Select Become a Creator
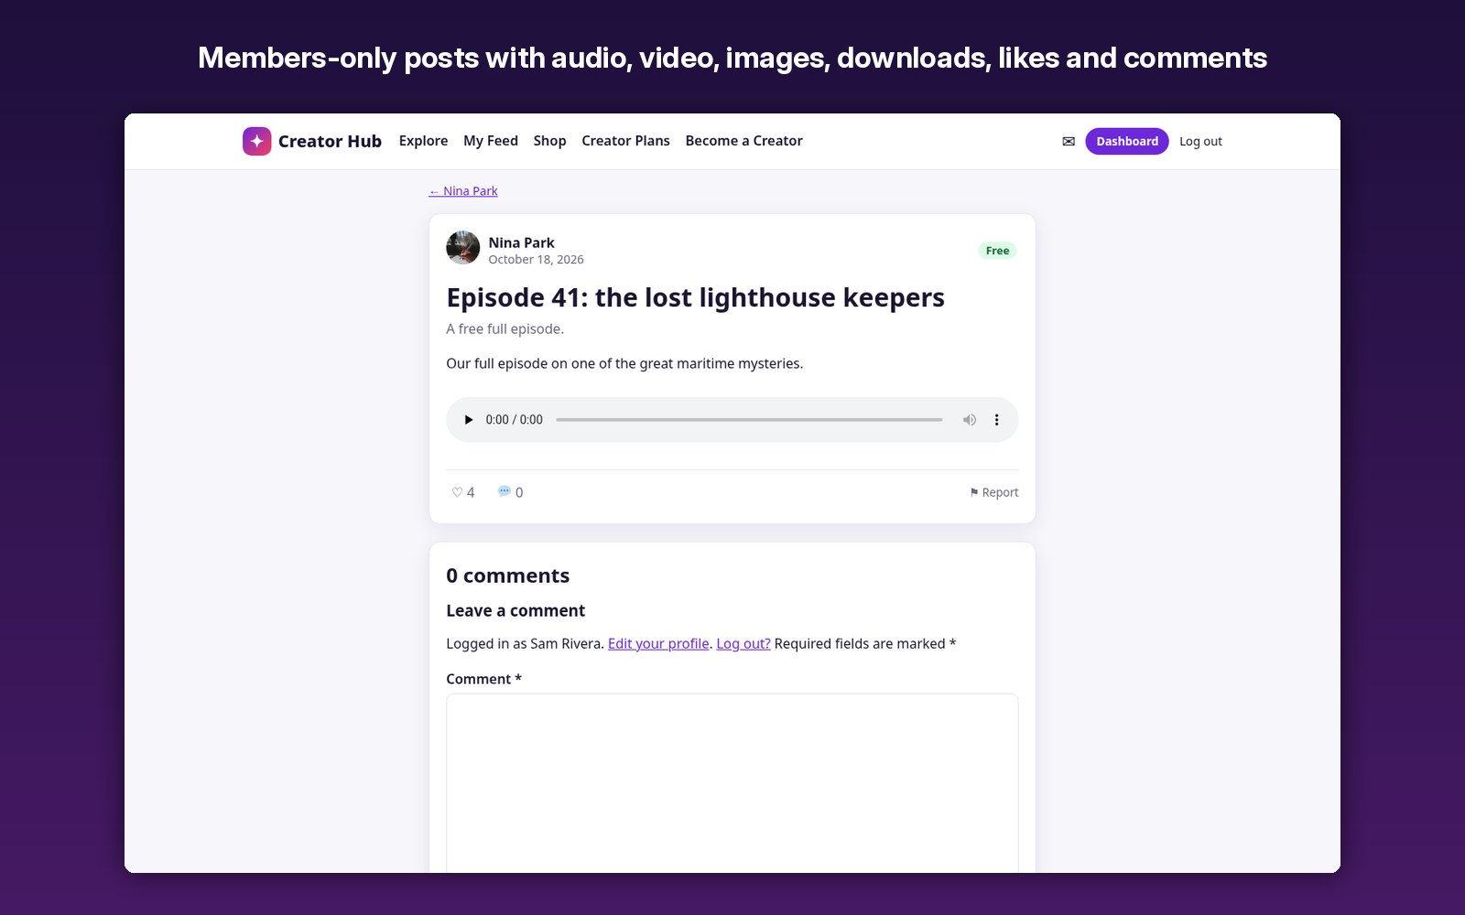The width and height of the screenshot is (1465, 915). [x=743, y=141]
